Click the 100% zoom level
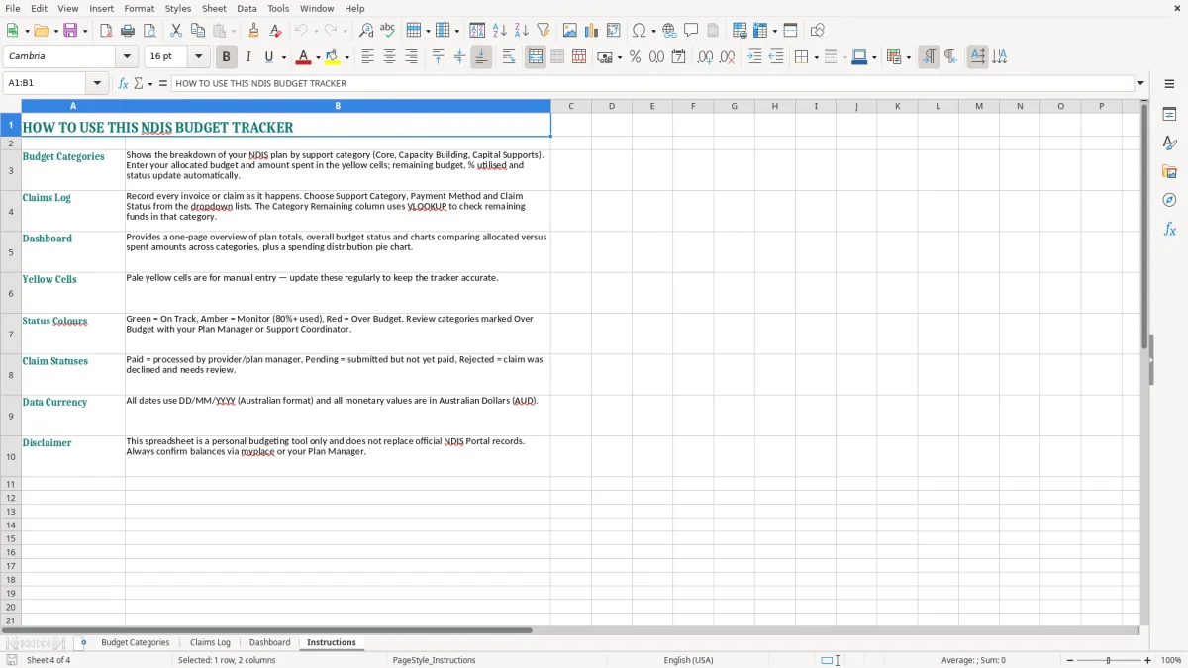 click(x=1171, y=660)
